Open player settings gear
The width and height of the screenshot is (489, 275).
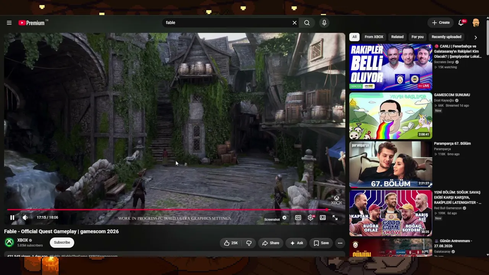pyautogui.click(x=311, y=218)
